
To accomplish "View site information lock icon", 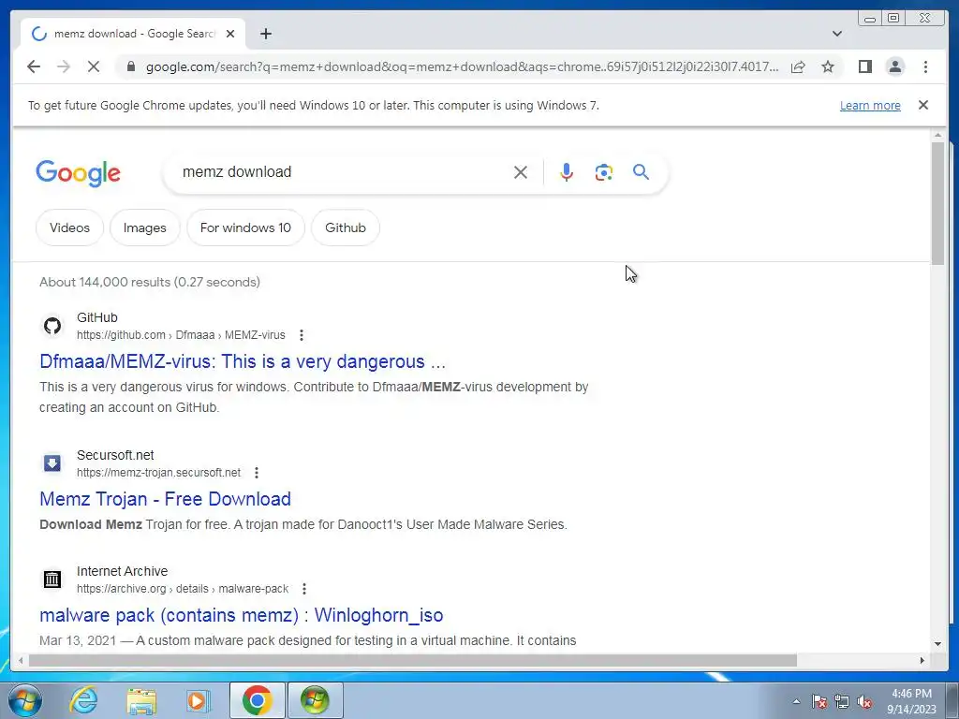I will click(x=130, y=66).
